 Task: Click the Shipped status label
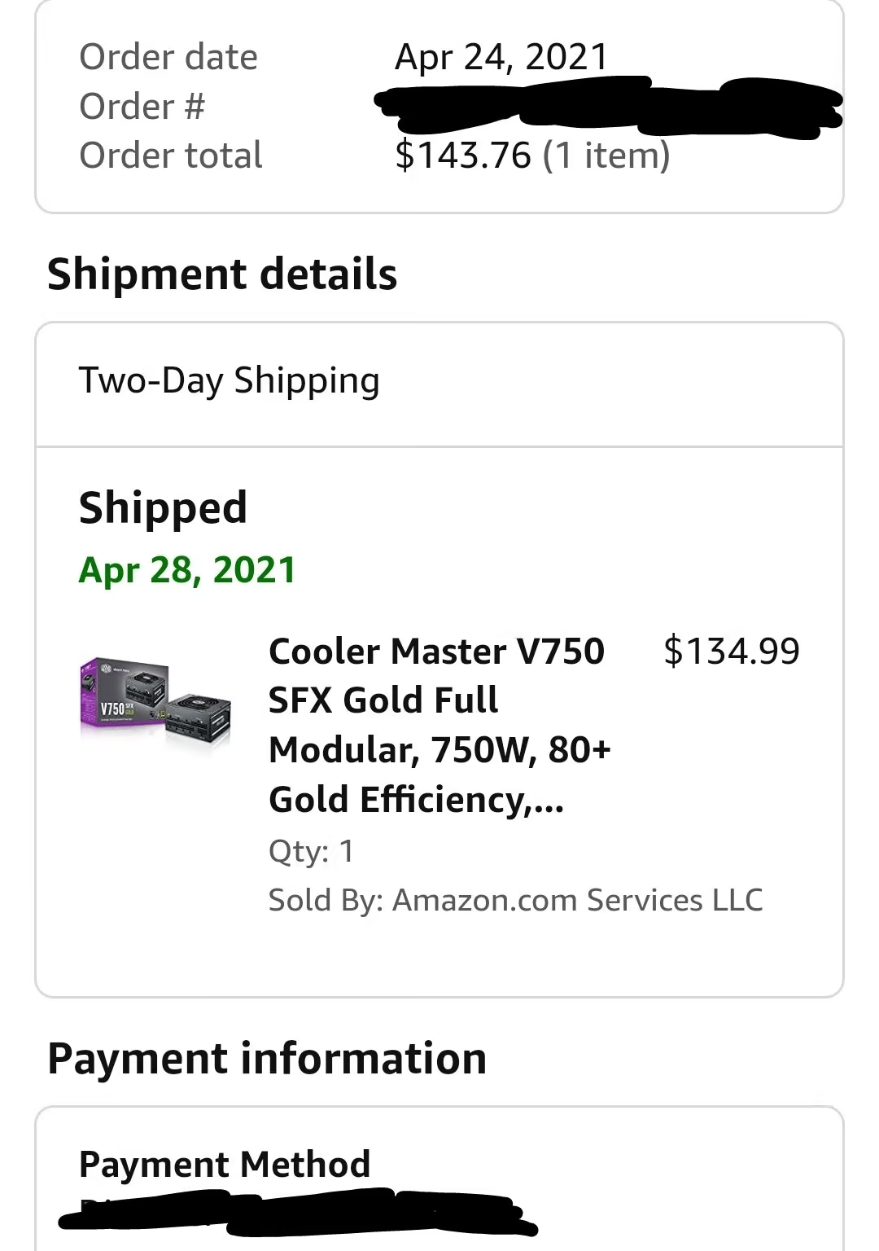point(163,507)
